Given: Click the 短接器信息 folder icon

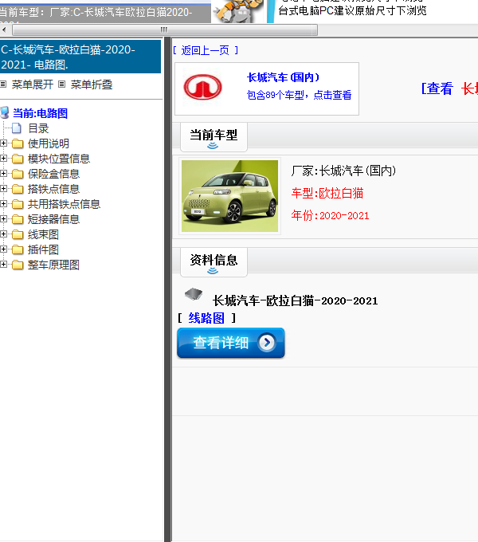Looking at the screenshot, I should pos(18,219).
